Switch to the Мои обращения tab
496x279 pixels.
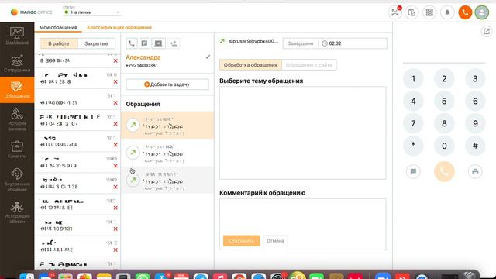pyautogui.click(x=58, y=28)
